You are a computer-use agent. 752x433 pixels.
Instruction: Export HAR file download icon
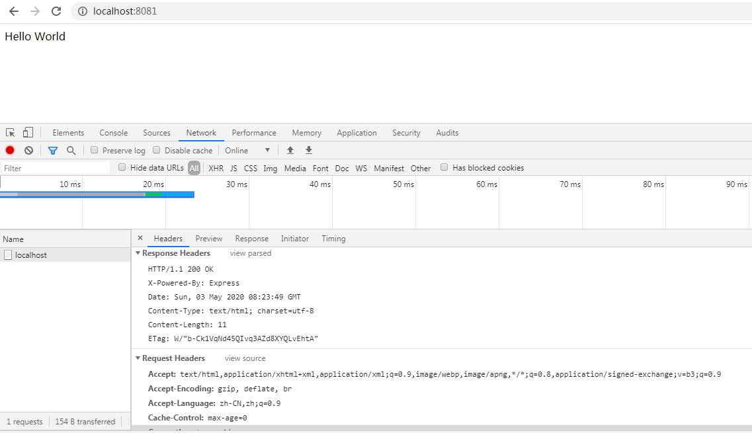click(x=309, y=150)
